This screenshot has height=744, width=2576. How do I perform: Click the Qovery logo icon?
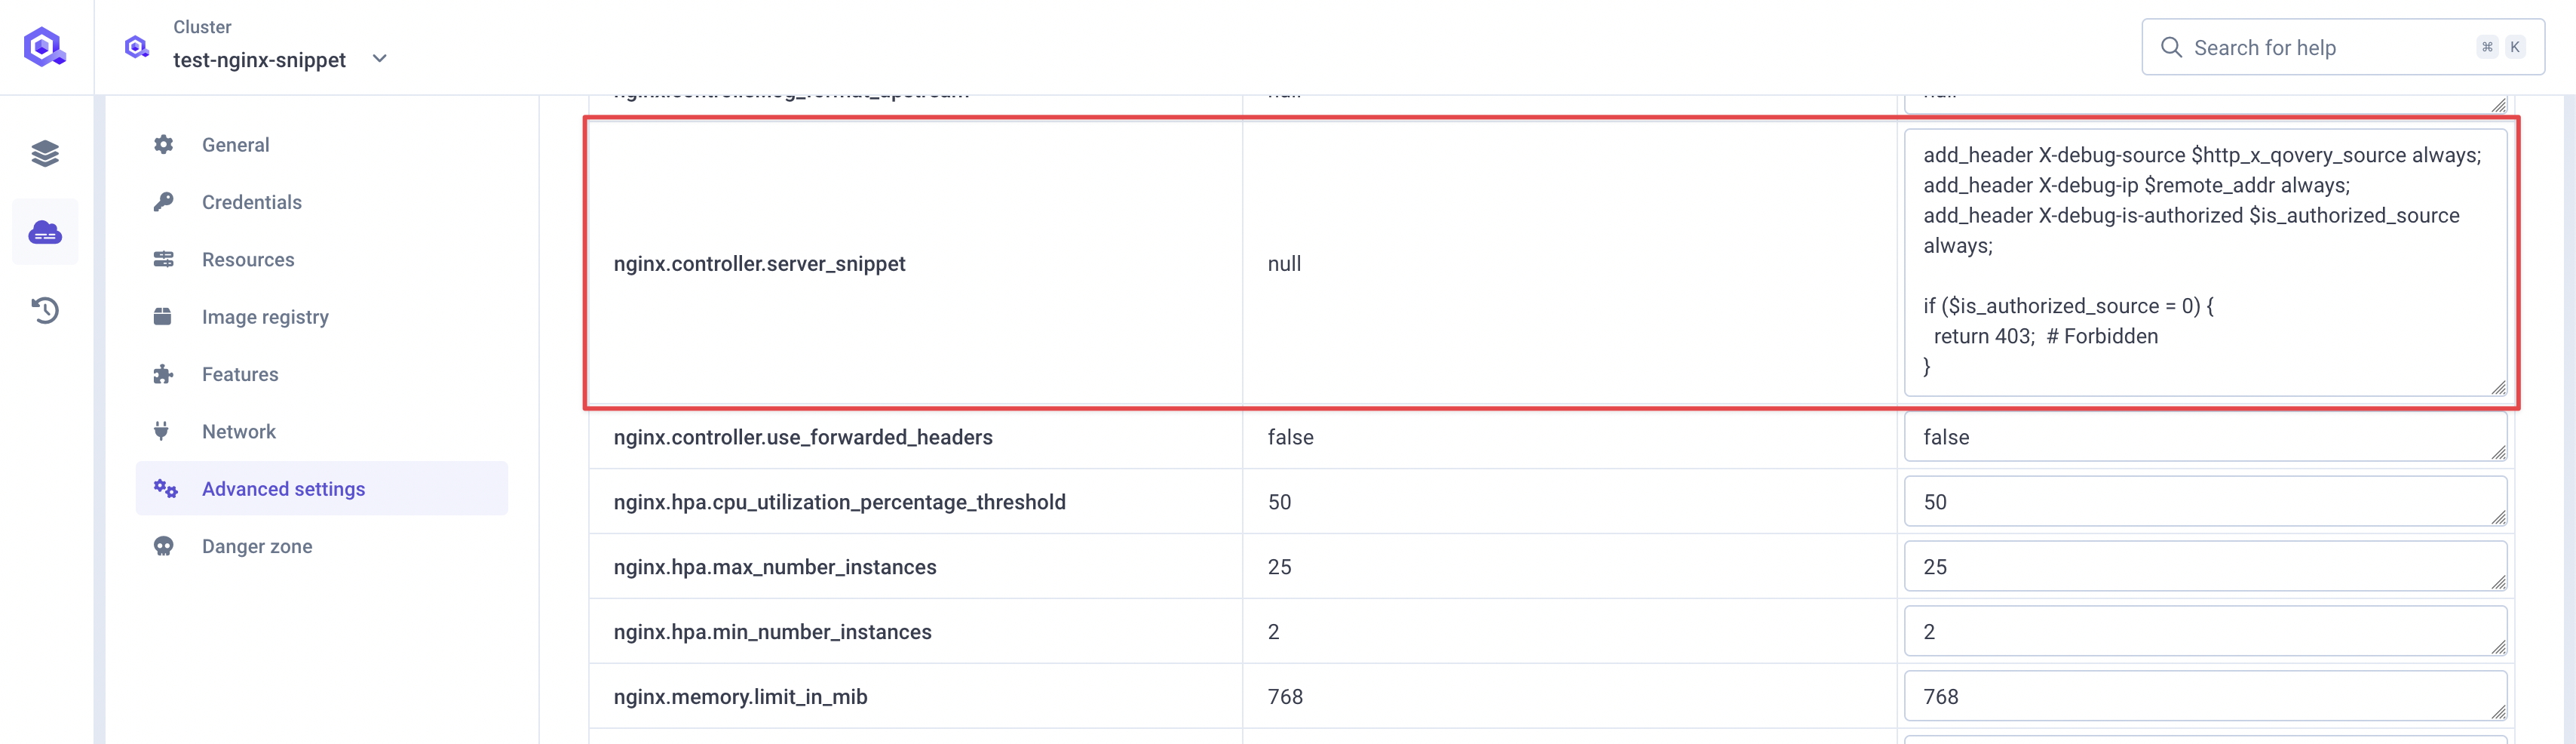coord(45,46)
